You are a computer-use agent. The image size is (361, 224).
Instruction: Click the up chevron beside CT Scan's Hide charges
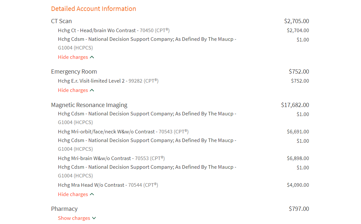click(x=92, y=57)
